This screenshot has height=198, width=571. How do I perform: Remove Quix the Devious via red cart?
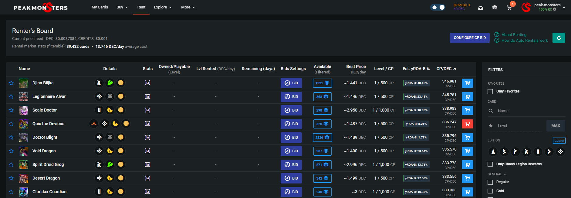468,124
